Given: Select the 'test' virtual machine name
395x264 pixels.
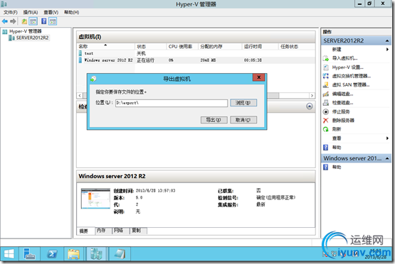Looking at the screenshot, I should pos(89,53).
